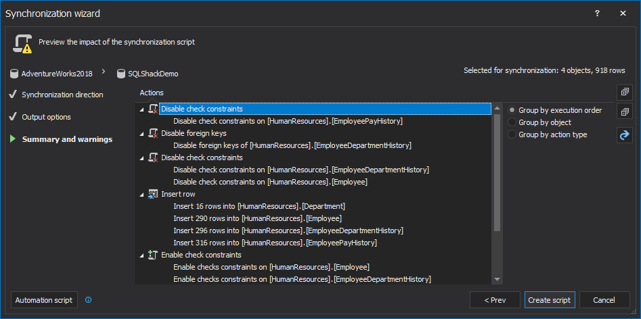
Task: Go to Output options step
Action: (x=46, y=117)
